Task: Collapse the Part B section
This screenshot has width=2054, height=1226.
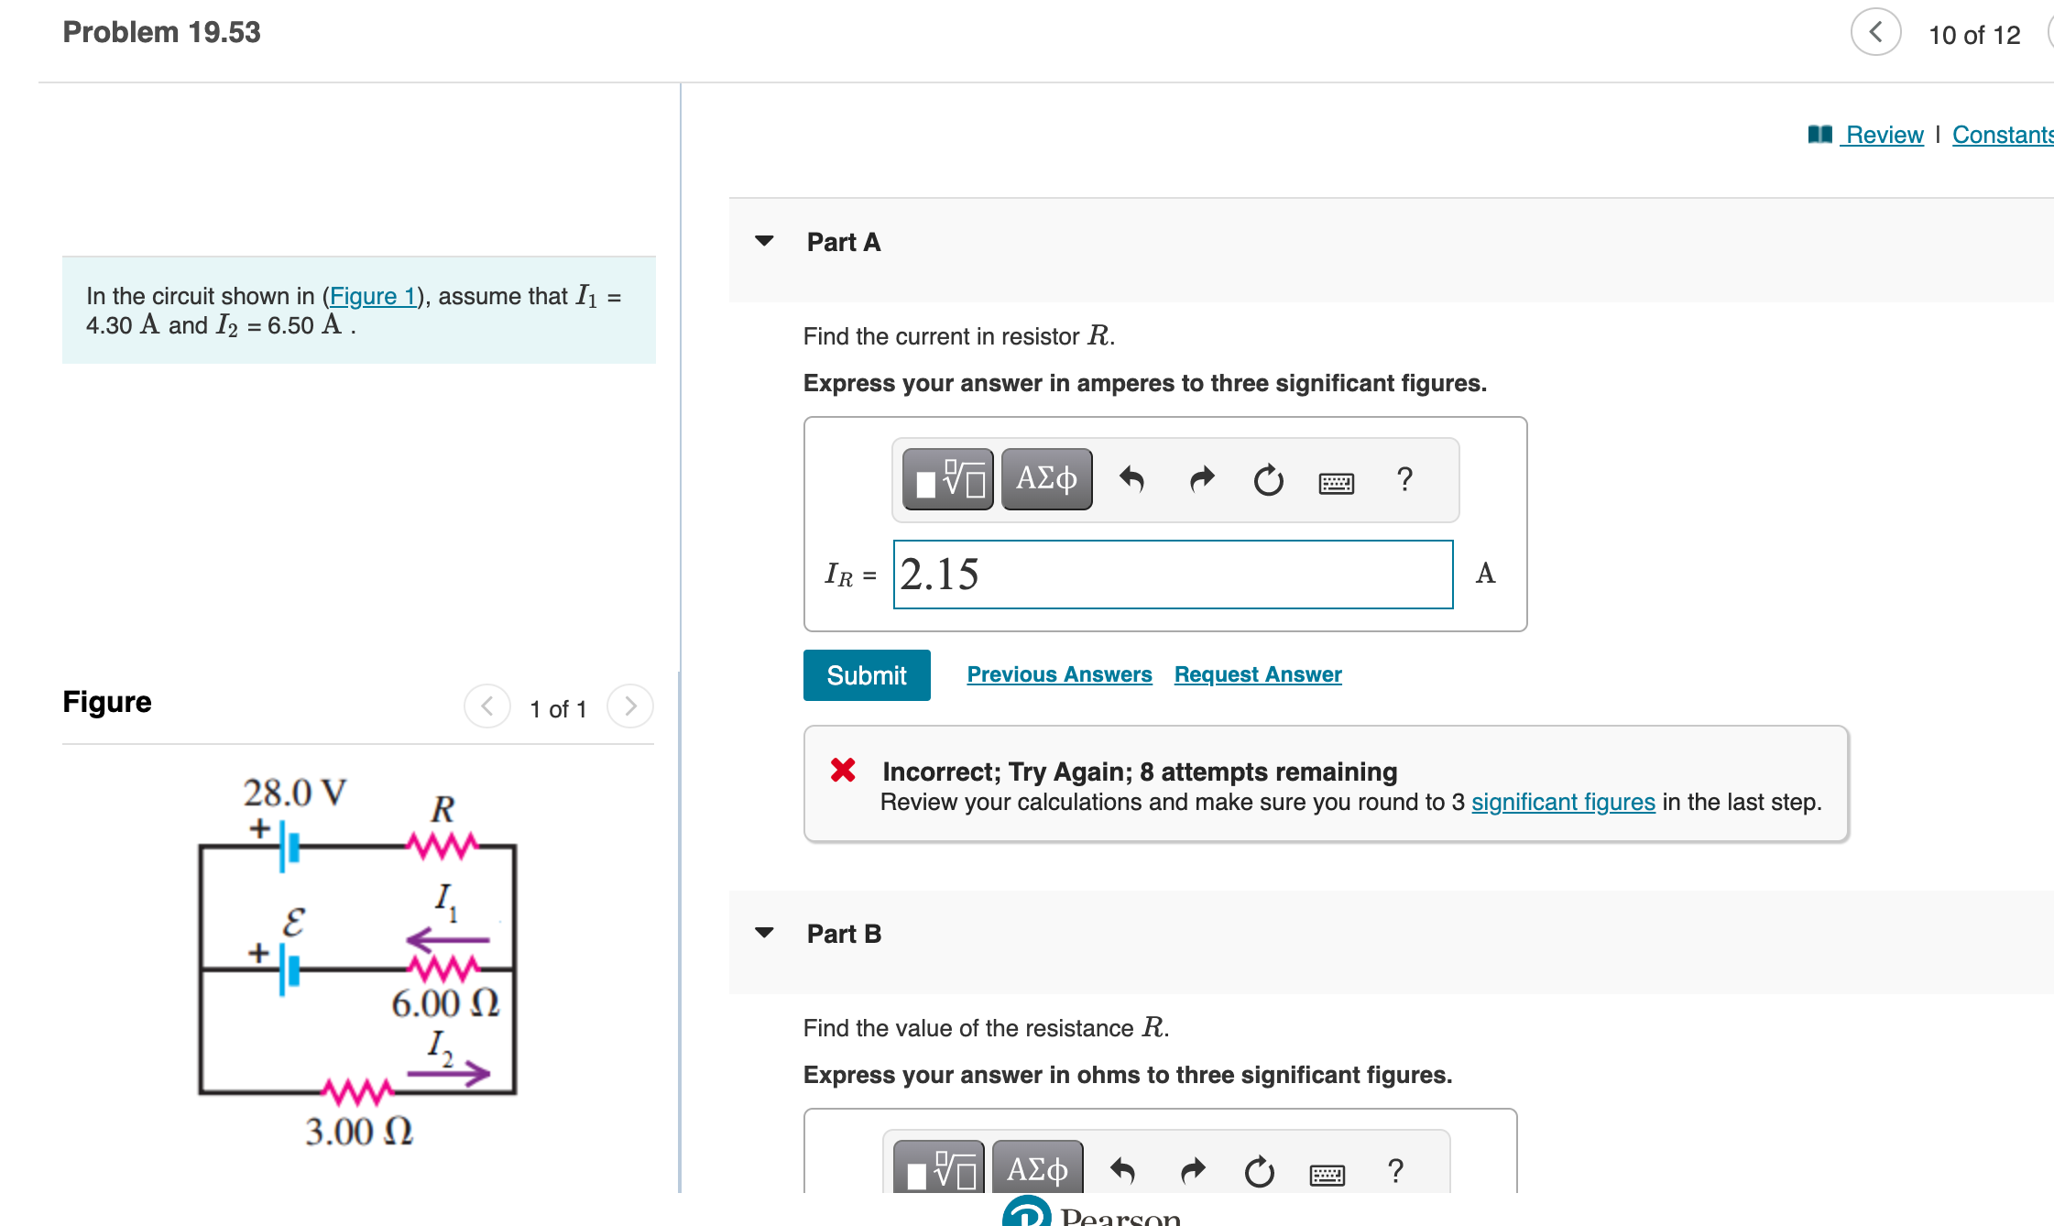Action: click(764, 933)
